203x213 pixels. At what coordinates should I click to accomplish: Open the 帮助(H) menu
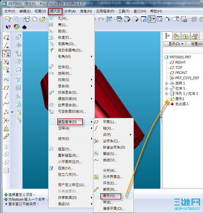pyautogui.click(x=156, y=11)
